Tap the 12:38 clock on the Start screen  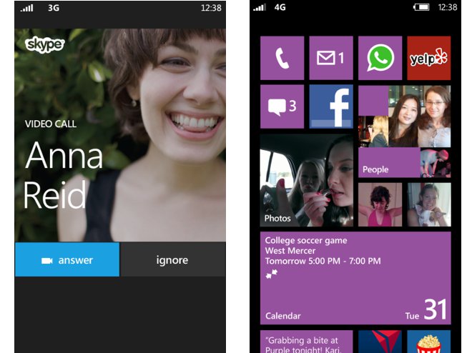pyautogui.click(x=447, y=7)
